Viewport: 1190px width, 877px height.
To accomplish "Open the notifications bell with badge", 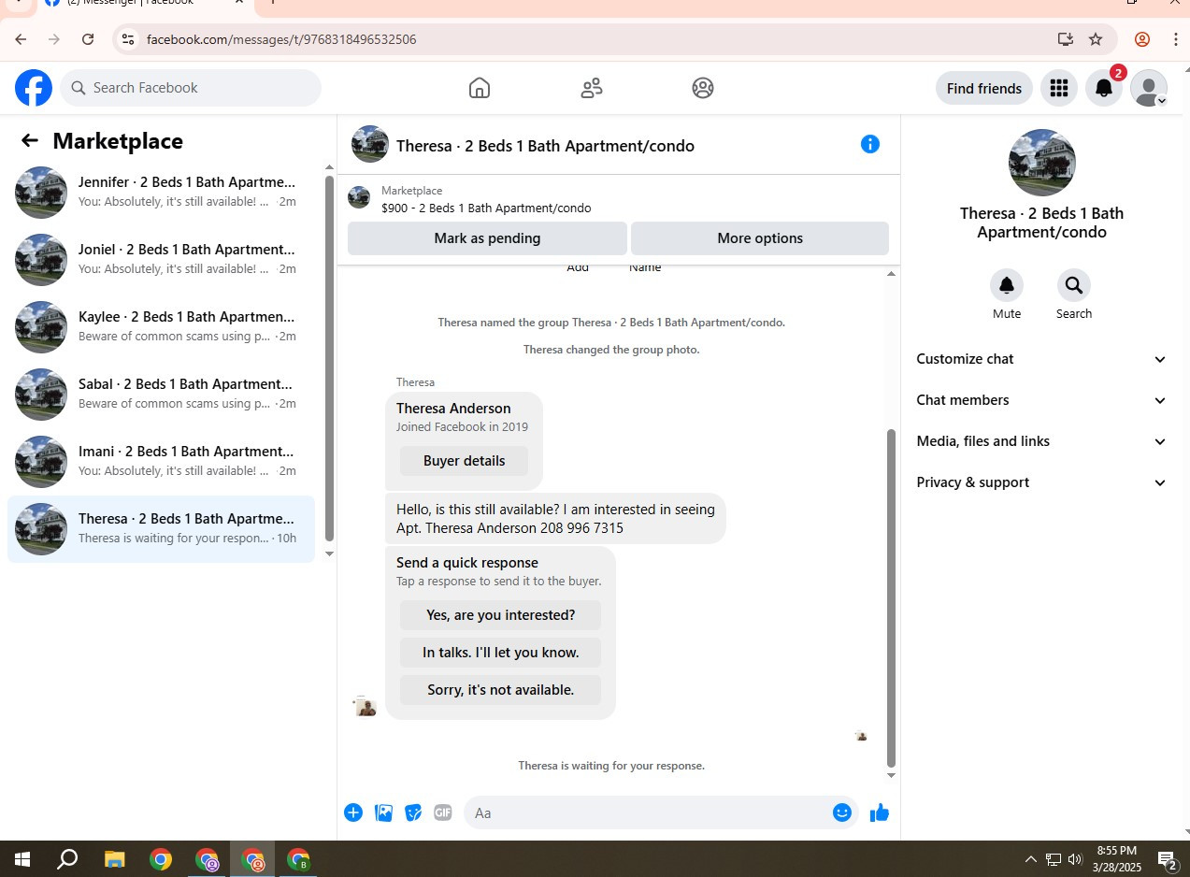I will [1104, 88].
